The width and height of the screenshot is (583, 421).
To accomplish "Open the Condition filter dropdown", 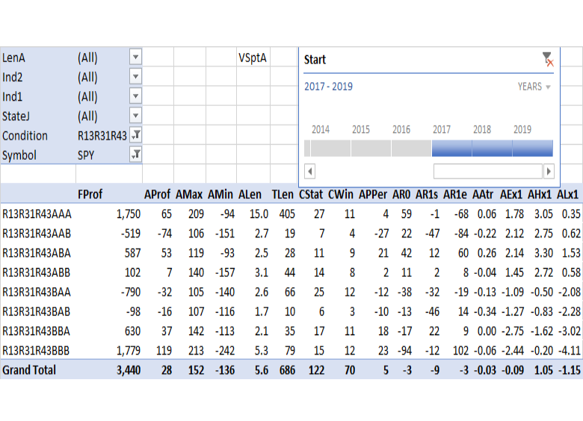I will (136, 135).
